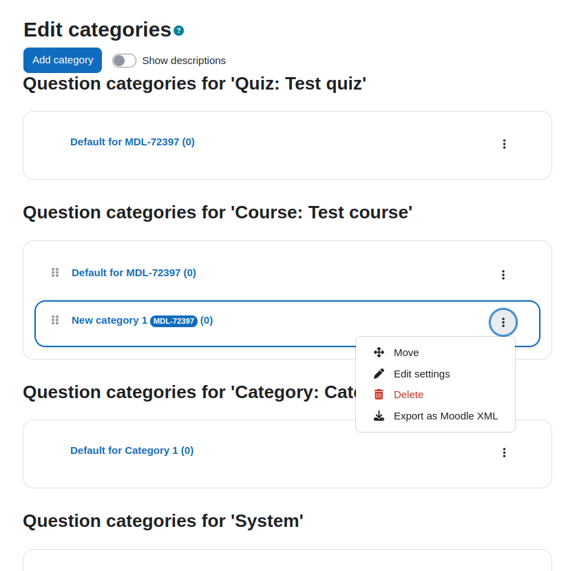The height and width of the screenshot is (571, 568).
Task: Toggle the Show descriptions switch
Action: (x=124, y=61)
